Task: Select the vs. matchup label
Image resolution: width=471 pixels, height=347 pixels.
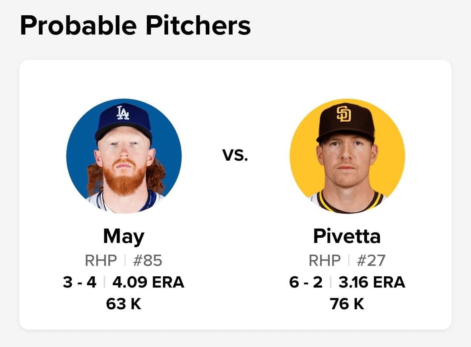Action: point(235,154)
